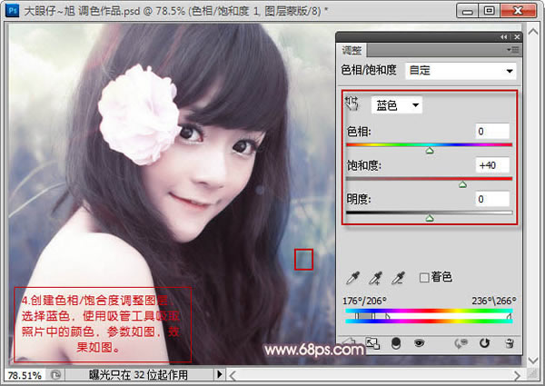Click the status bar info arrow button

click(219, 374)
